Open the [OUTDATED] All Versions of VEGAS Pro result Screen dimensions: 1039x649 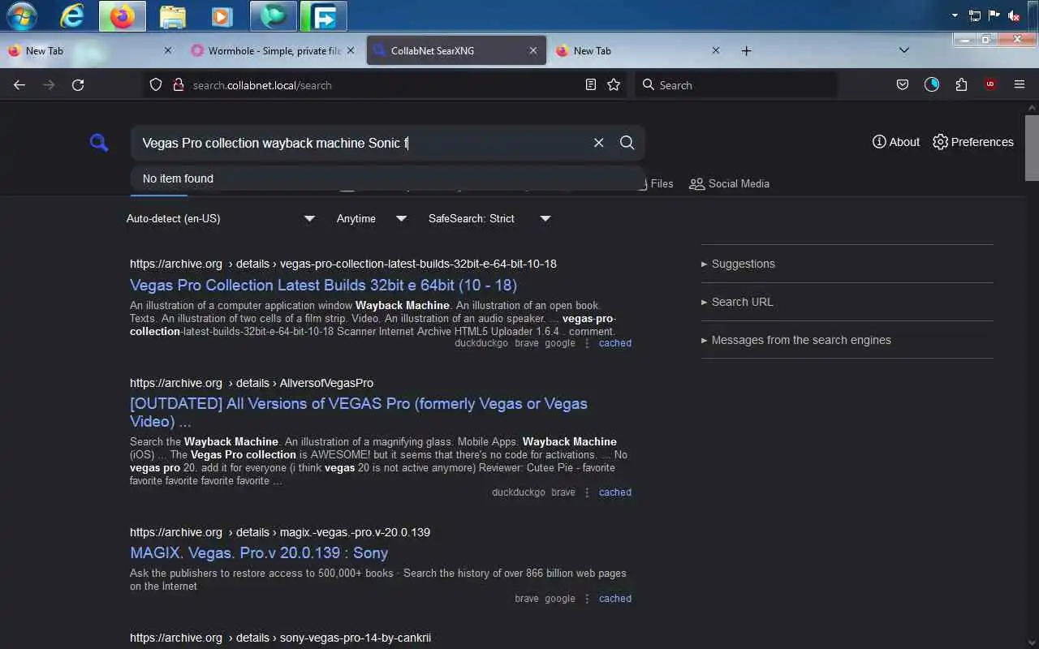point(359,412)
